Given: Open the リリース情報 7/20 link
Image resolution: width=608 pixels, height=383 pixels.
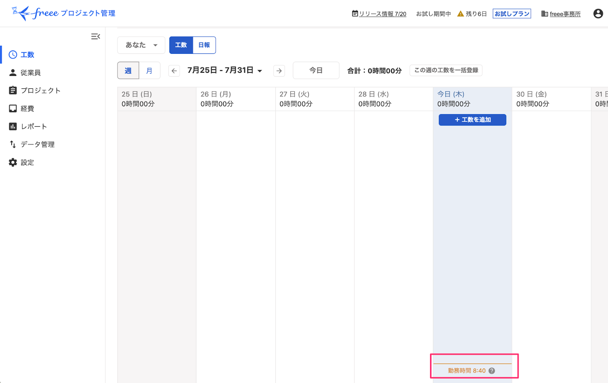Looking at the screenshot, I should coord(383,14).
